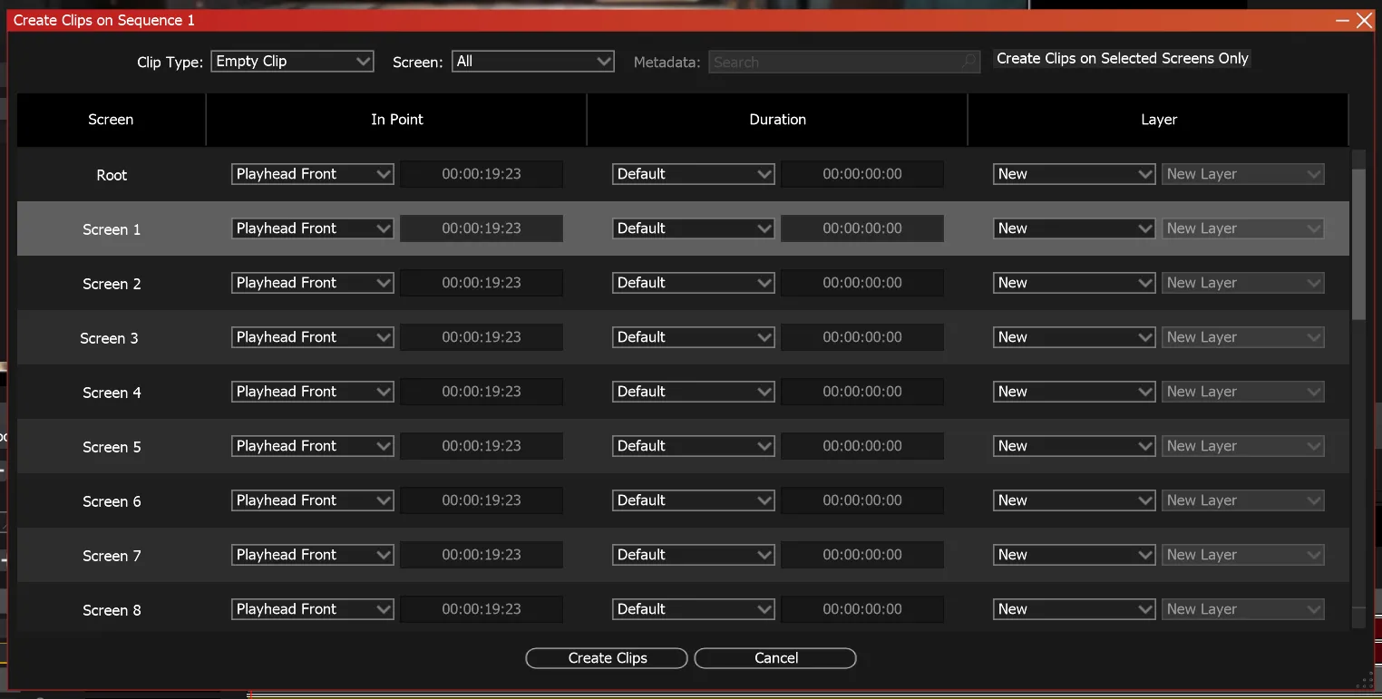Toggle Create Clips on Selected Screens Only
This screenshot has height=699, width=1382.
pyautogui.click(x=1122, y=59)
